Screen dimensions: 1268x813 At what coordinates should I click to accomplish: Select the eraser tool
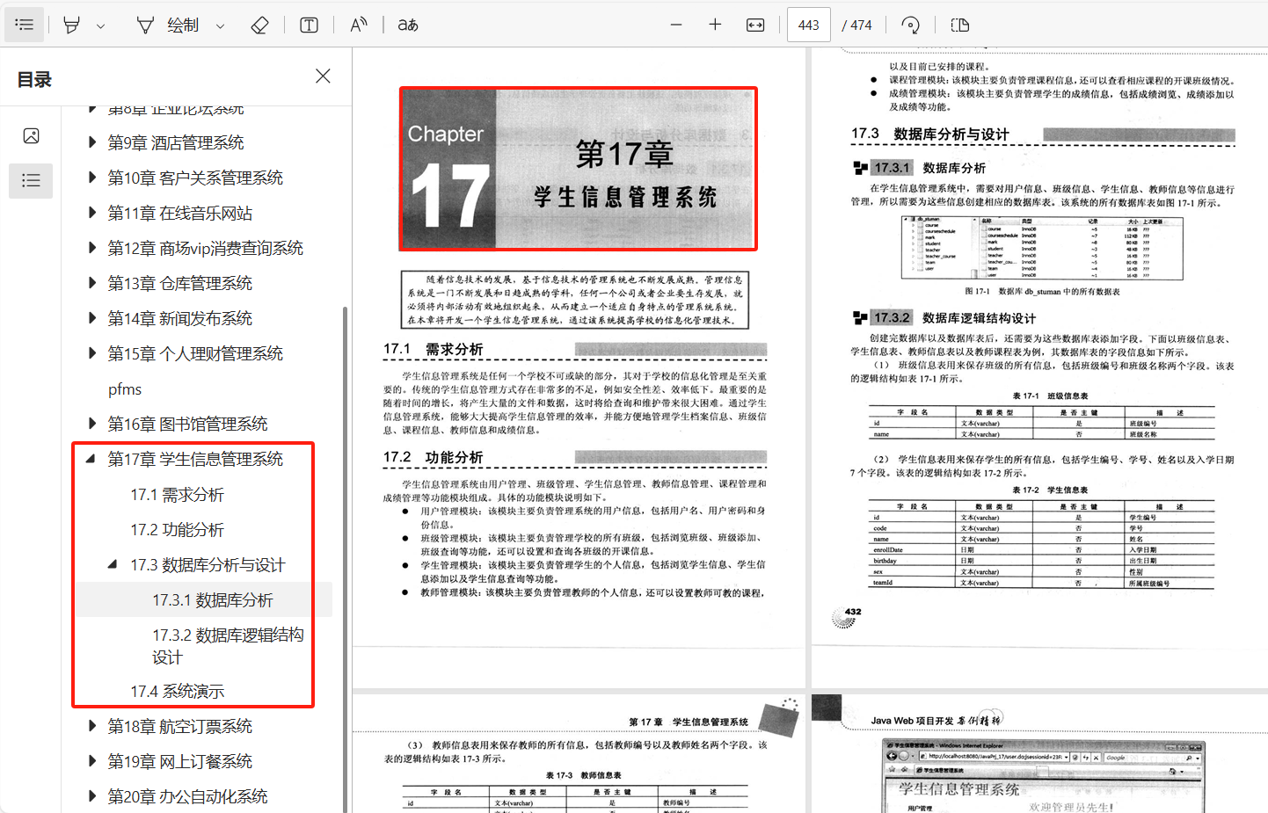[x=260, y=24]
